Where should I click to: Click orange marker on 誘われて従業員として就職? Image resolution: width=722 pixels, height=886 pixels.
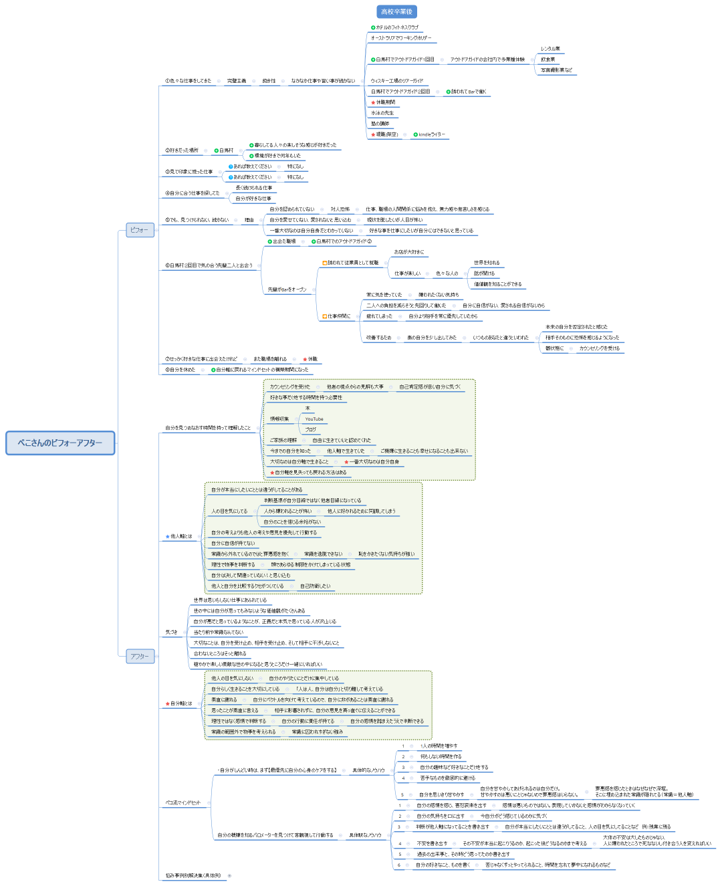[x=325, y=263]
